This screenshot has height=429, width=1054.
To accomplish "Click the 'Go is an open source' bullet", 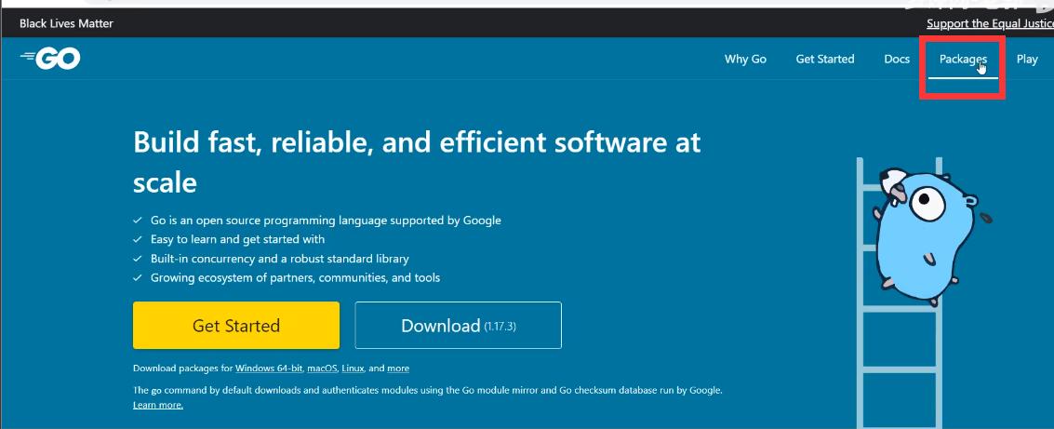I will (326, 220).
